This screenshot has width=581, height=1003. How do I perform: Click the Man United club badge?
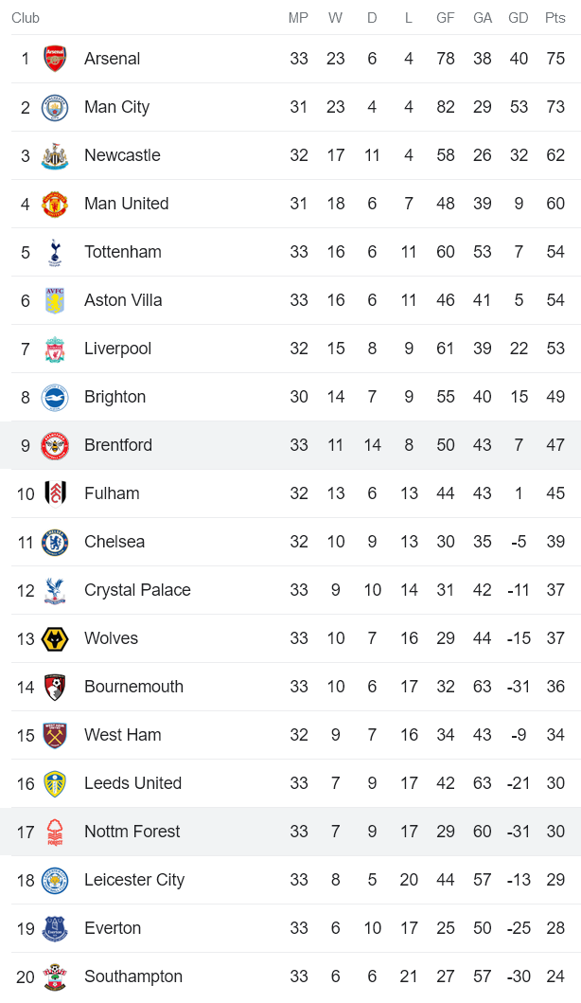55,204
